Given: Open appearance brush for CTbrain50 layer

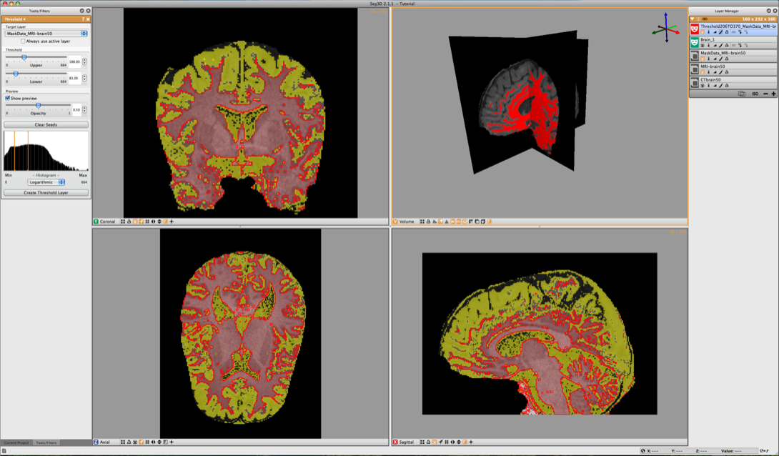Looking at the screenshot, I should coord(721,86).
